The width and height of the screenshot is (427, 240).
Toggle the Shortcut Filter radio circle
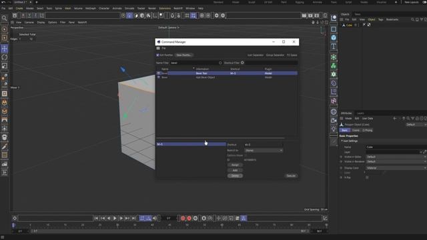tap(242, 63)
